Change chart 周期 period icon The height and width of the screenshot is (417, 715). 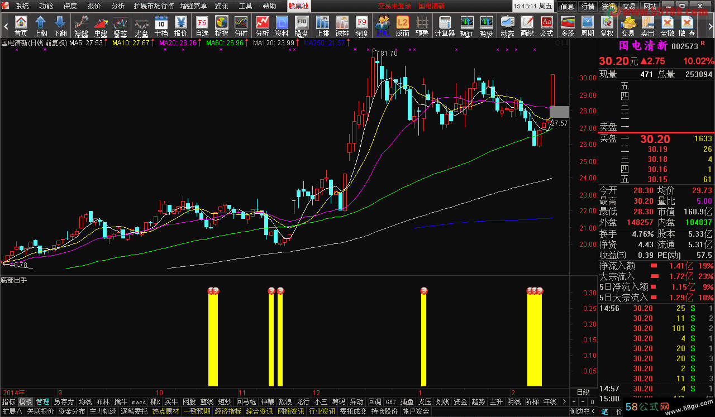point(587,26)
